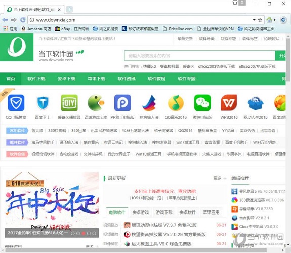The width and height of the screenshot is (291, 253).
Task: Bookmark this page with the star icon
Action: click(x=260, y=20)
